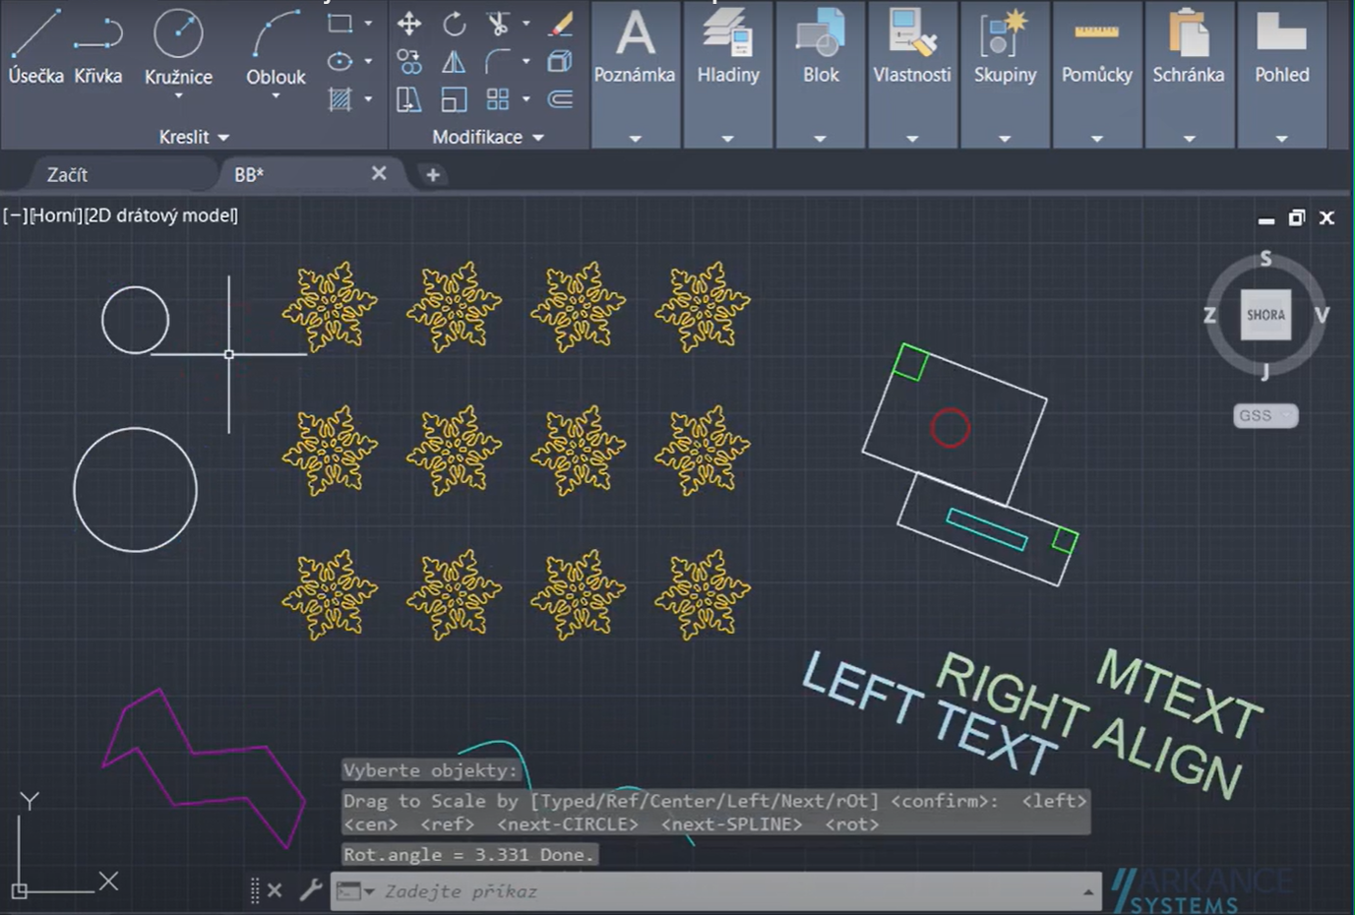Grab the command line grip handle
This screenshot has width=1355, height=915.
point(255,890)
